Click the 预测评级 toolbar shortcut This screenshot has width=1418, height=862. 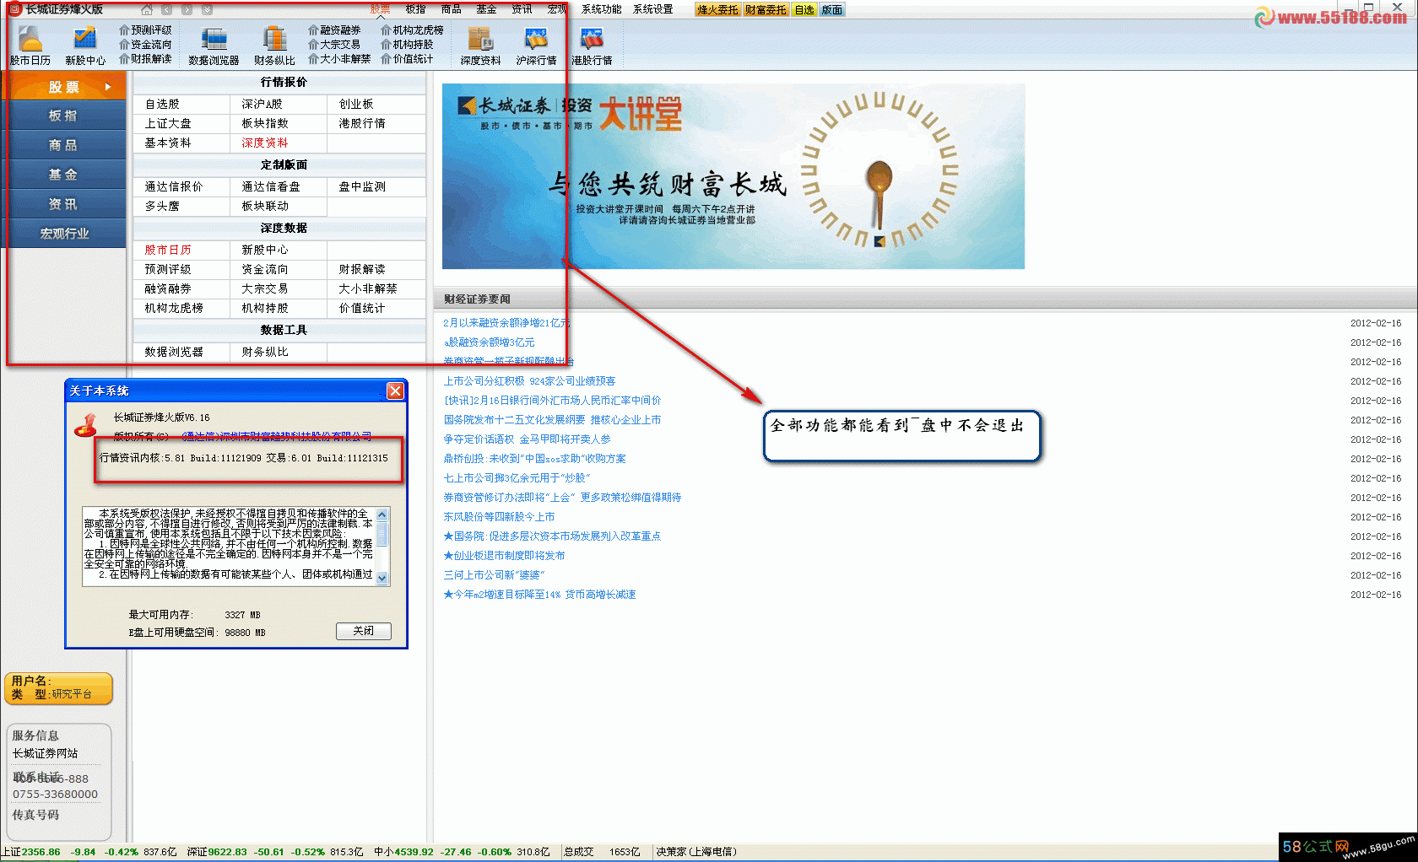(145, 30)
